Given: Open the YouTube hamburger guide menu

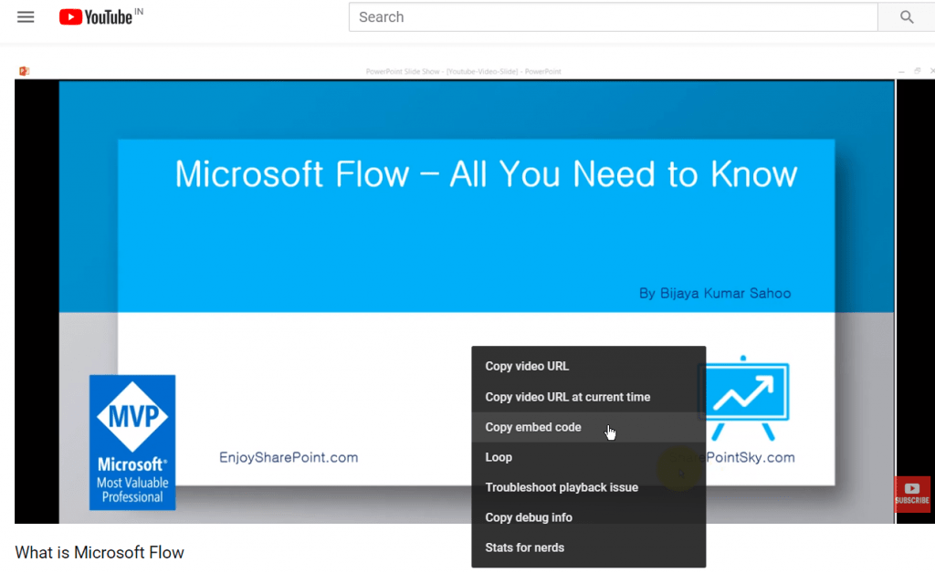Looking at the screenshot, I should click(x=26, y=17).
